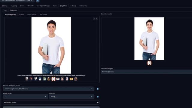The image size is (192, 108).
Task: Select last template thumbnail, dark-haired woman
Action: [x=76, y=79]
